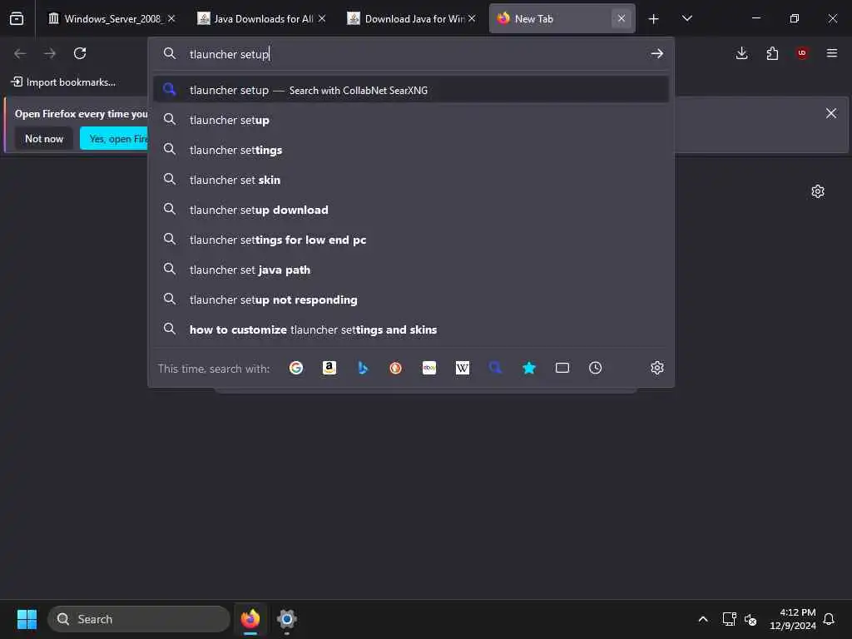Search this time with DuckDuckGo
Image resolution: width=852 pixels, height=639 pixels.
pyautogui.click(x=395, y=368)
